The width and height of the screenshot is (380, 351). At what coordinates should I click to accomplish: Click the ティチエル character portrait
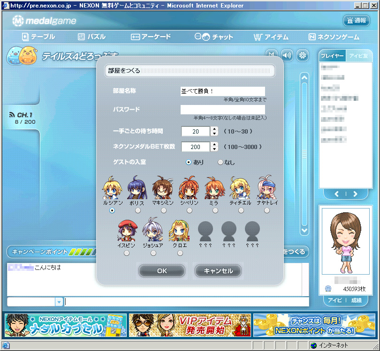240,187
